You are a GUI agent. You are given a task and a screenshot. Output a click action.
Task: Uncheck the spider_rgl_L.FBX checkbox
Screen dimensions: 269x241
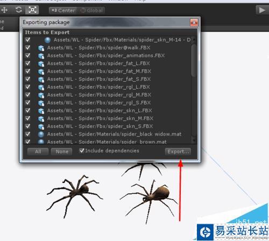click(28, 87)
